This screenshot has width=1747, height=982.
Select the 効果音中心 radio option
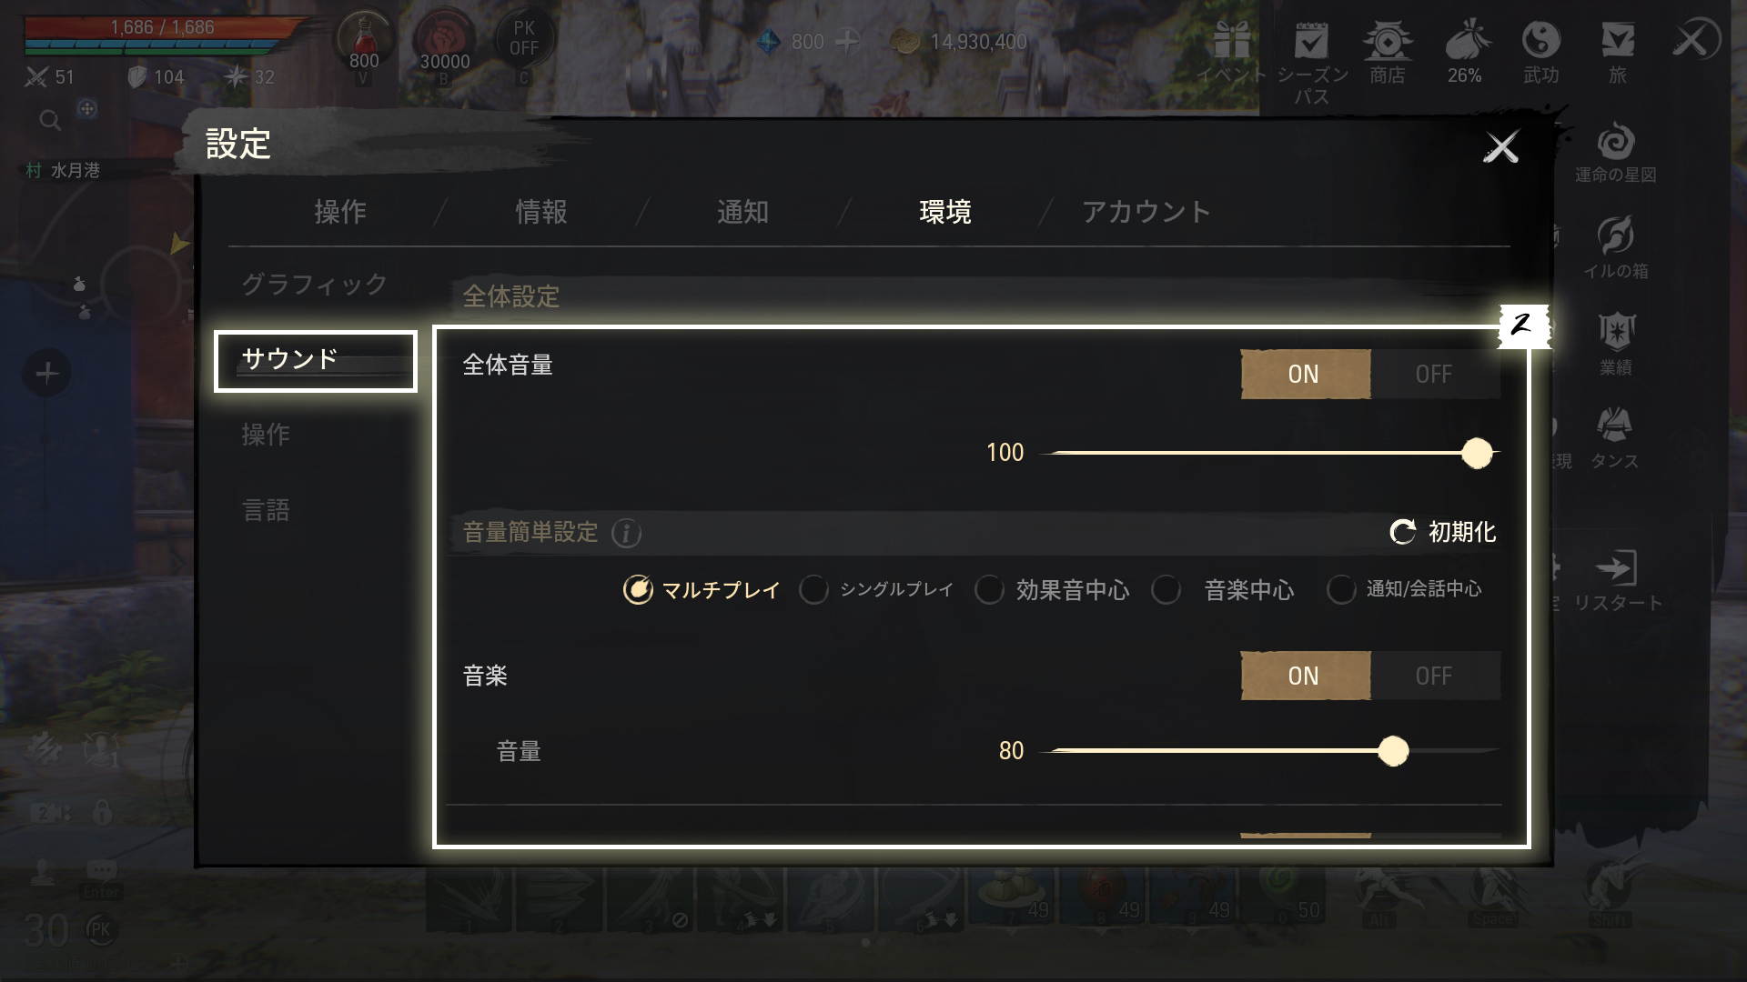989,589
